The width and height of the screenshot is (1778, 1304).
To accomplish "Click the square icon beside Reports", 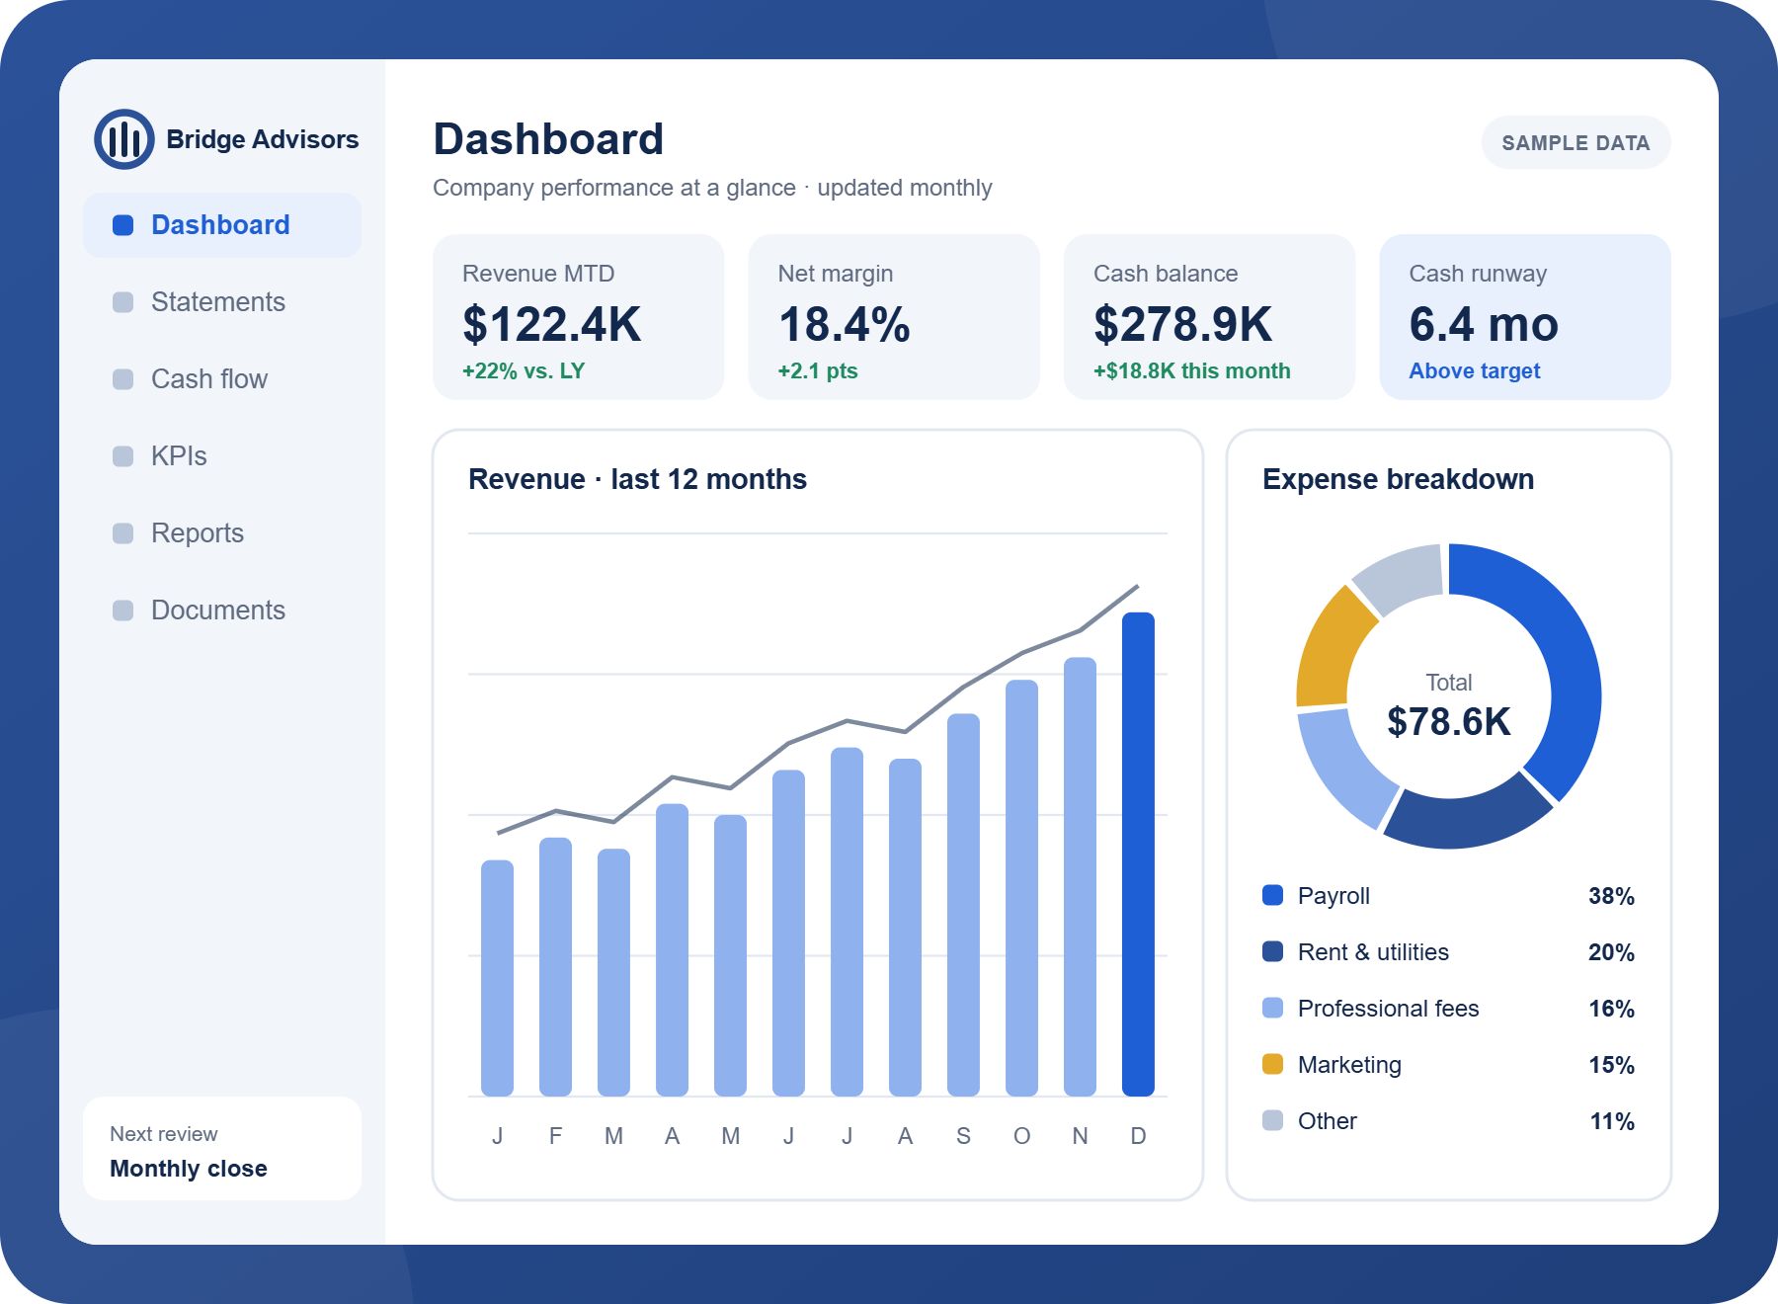I will coord(123,533).
